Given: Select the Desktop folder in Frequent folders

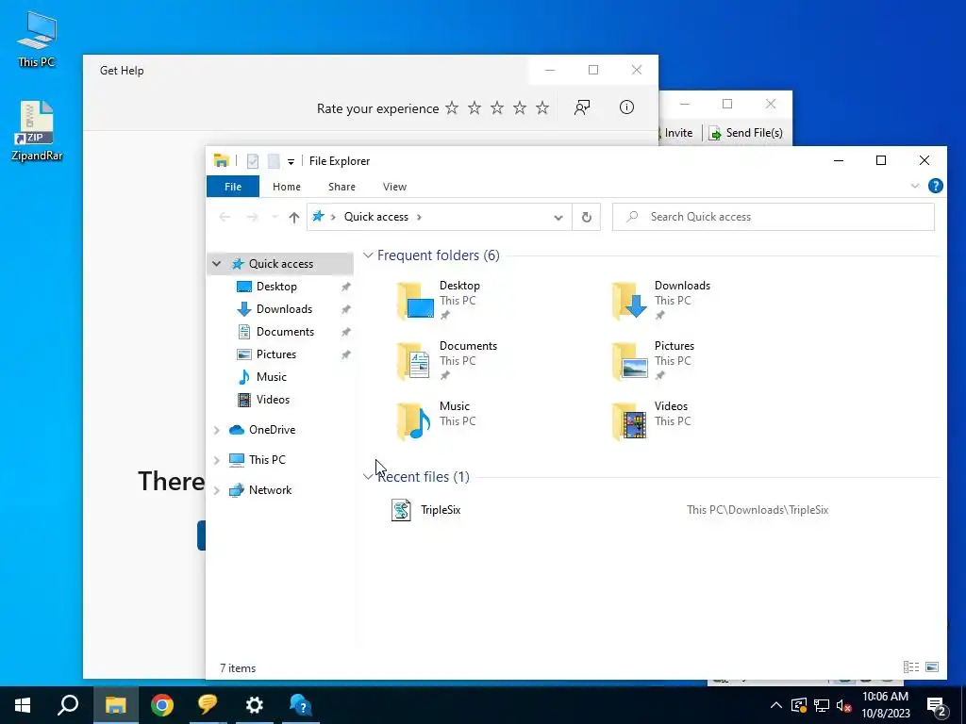Looking at the screenshot, I should point(439,301).
